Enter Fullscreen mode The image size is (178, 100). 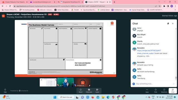pos(89,91)
